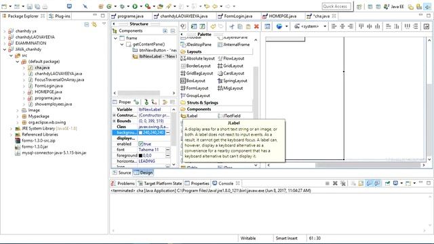Align selected components to top edges

[361, 26]
